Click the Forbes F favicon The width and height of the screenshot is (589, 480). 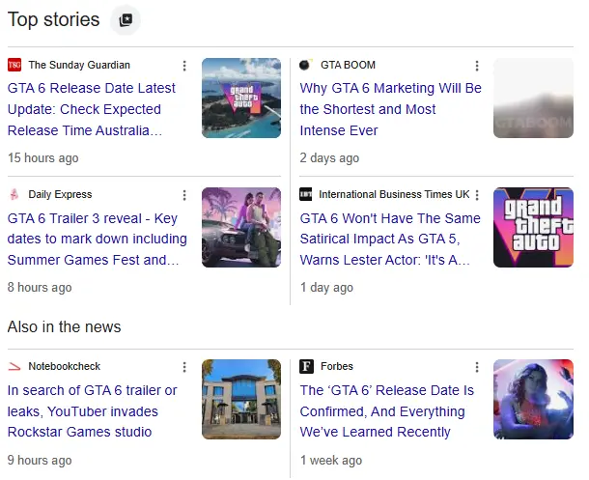(306, 366)
